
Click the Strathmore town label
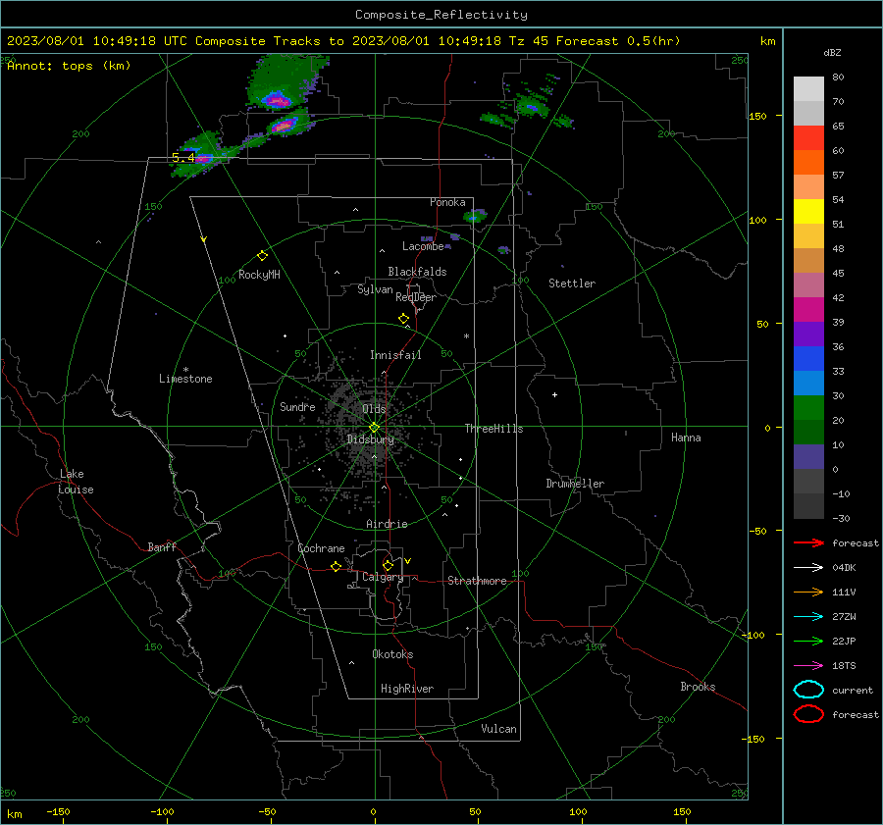coord(477,581)
